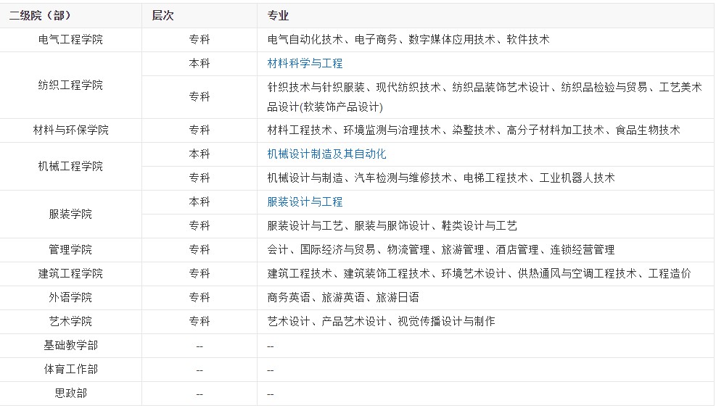This screenshot has height=408, width=716.
Task: Click the 二级院（部） column header
Action: 41,16
